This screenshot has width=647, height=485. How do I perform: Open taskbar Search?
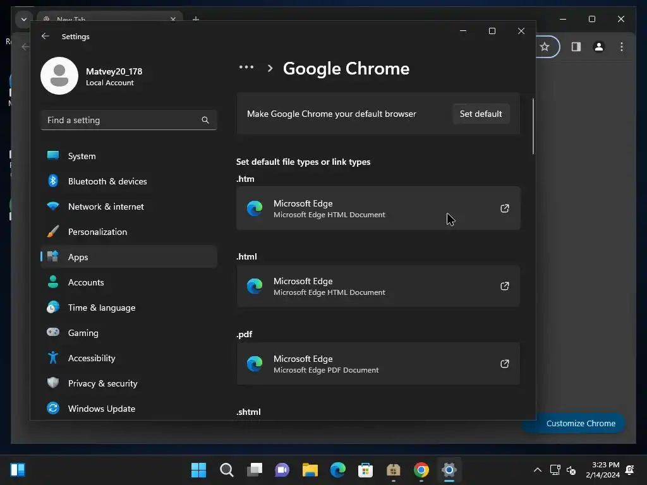click(x=227, y=470)
